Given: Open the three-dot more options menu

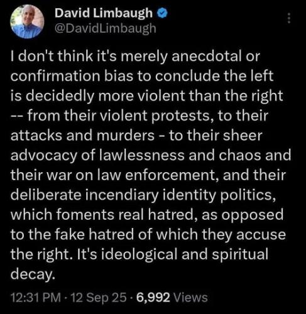Looking at the screenshot, I should pyautogui.click(x=289, y=18).
